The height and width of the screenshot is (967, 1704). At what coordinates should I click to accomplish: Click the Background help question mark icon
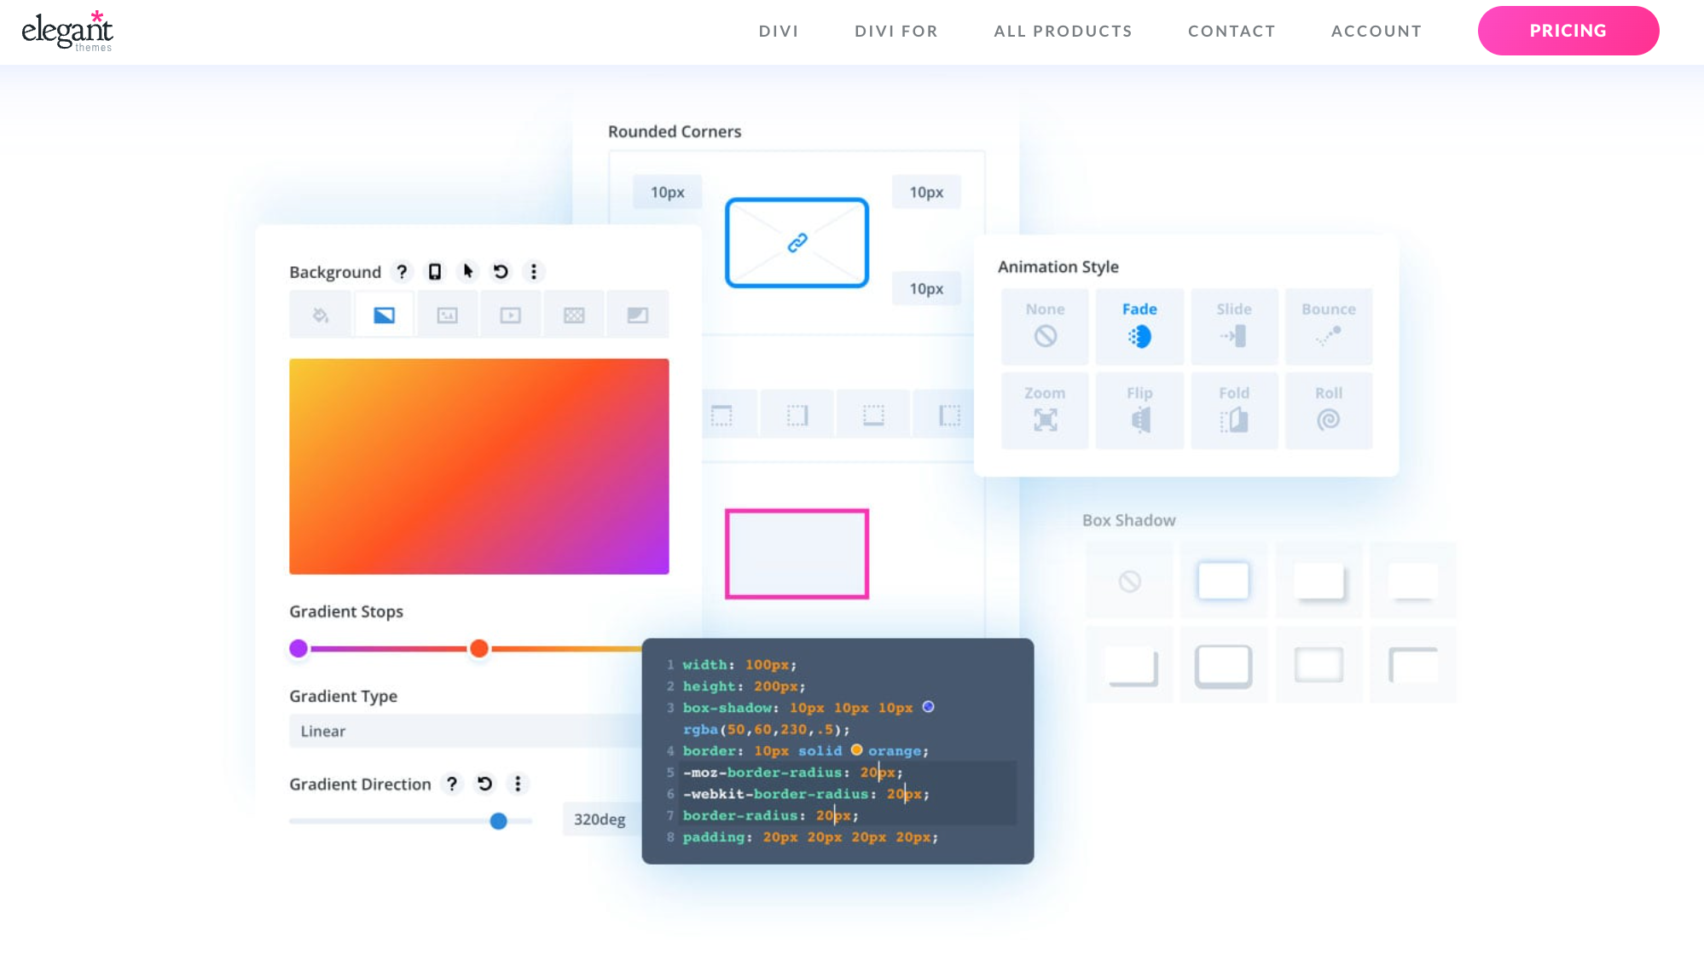pyautogui.click(x=402, y=272)
